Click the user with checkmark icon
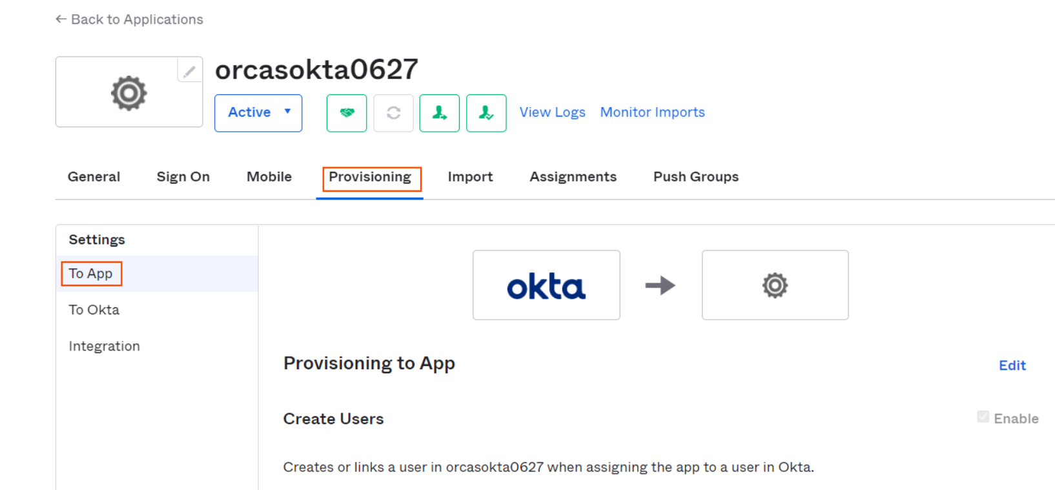 (x=486, y=113)
